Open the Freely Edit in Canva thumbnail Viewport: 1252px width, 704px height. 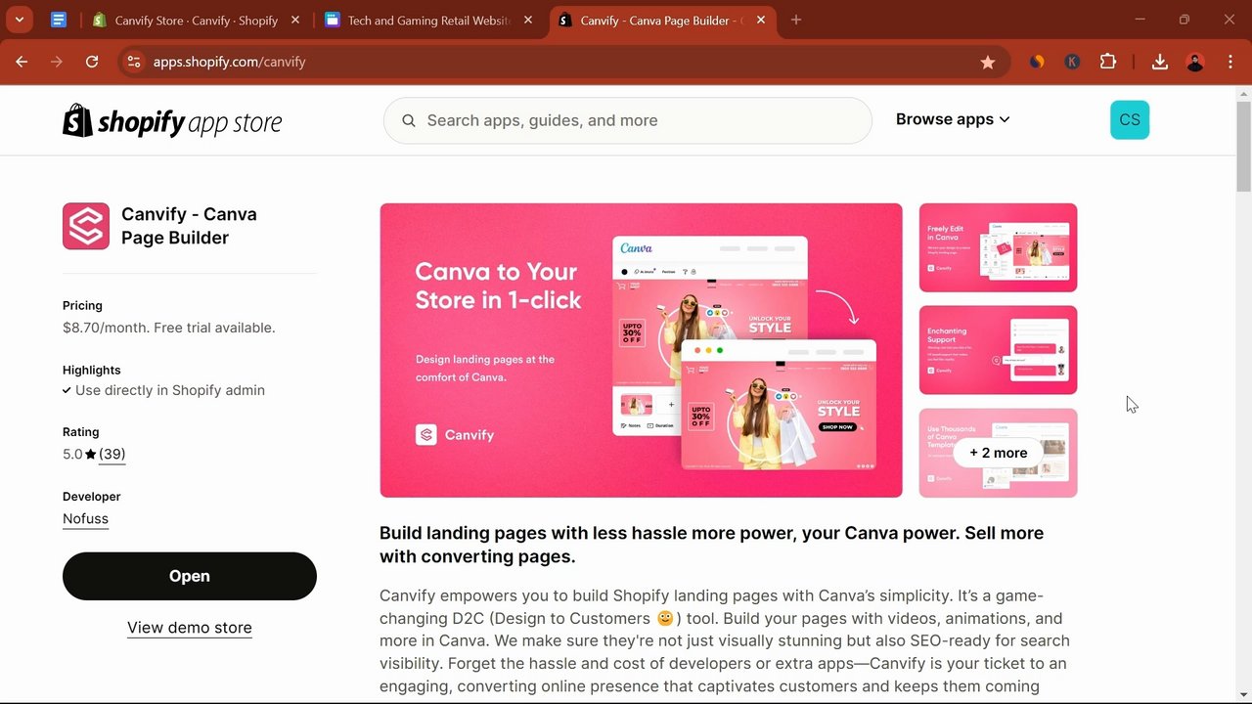(998, 247)
